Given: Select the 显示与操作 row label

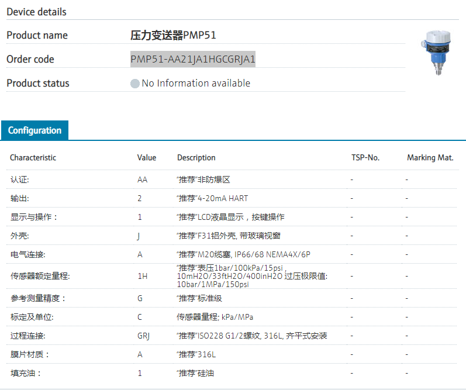Looking at the screenshot, I should point(34,217).
